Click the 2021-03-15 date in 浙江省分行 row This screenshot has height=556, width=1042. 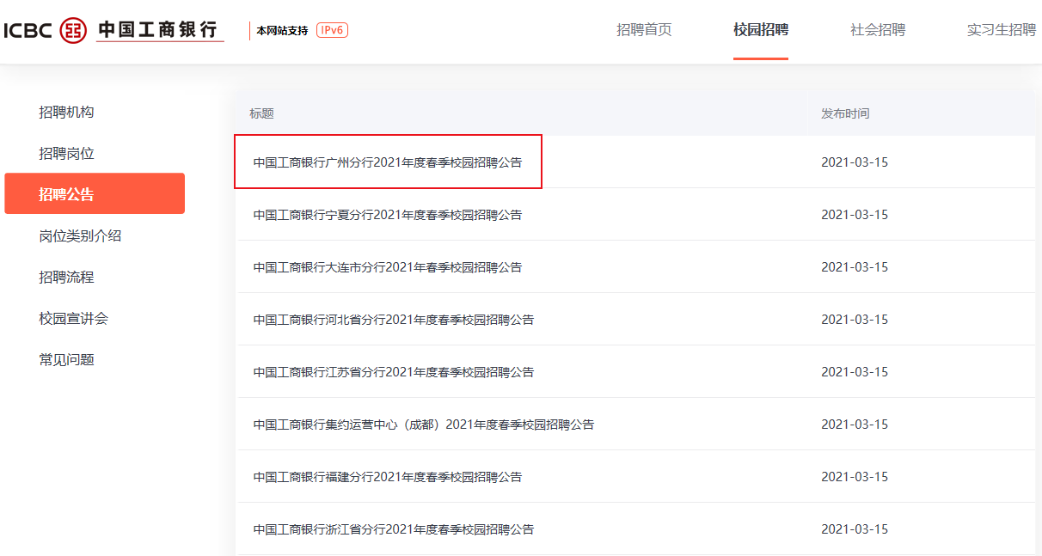pyautogui.click(x=855, y=529)
